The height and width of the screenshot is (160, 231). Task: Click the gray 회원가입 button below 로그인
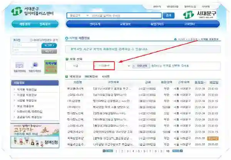click(x=49, y=51)
